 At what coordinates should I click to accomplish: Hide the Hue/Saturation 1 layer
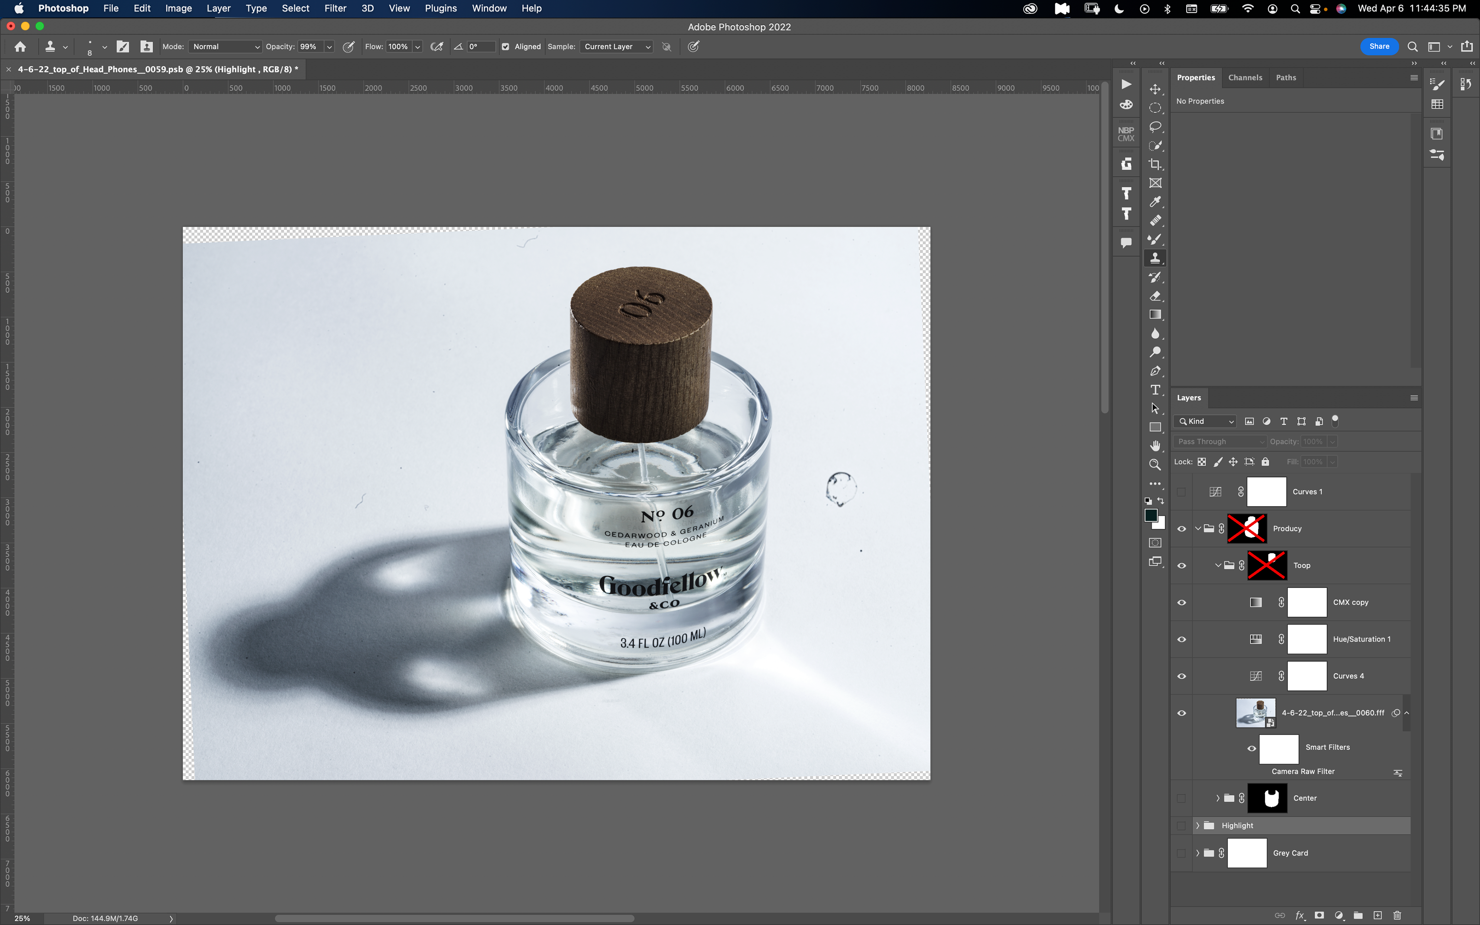pos(1182,639)
